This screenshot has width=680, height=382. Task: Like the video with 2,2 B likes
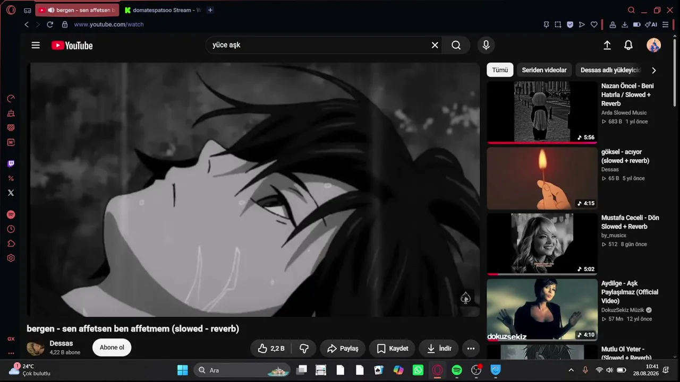[271, 349]
